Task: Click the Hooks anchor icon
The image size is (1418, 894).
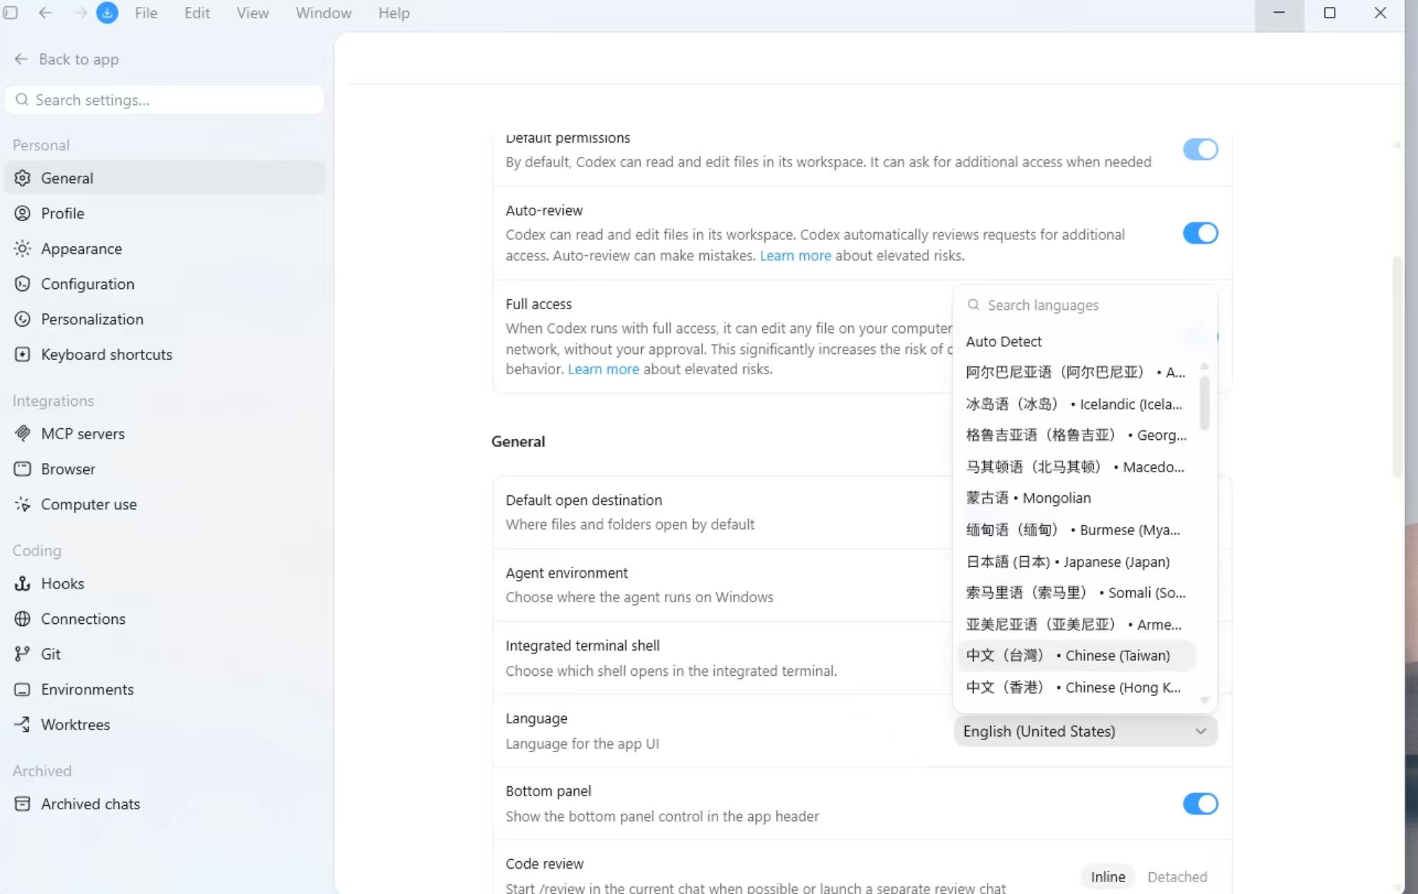Action: pos(22,583)
